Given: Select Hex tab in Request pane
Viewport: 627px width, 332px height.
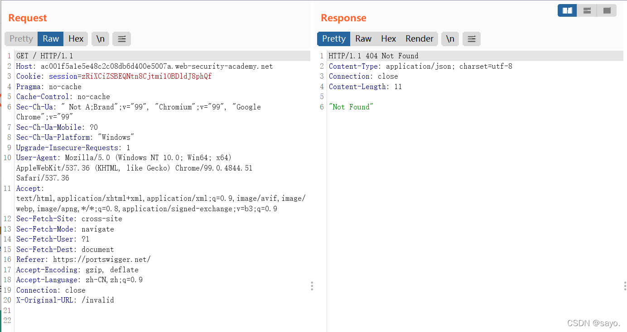Looking at the screenshot, I should point(76,39).
